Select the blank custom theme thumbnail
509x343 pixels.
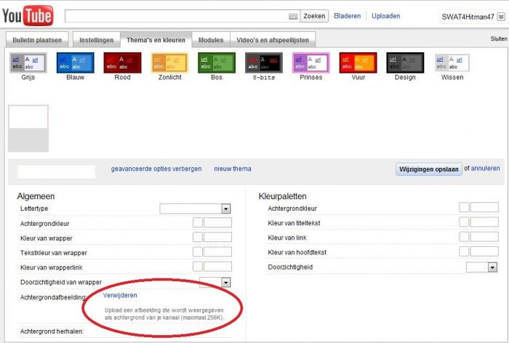point(28,128)
